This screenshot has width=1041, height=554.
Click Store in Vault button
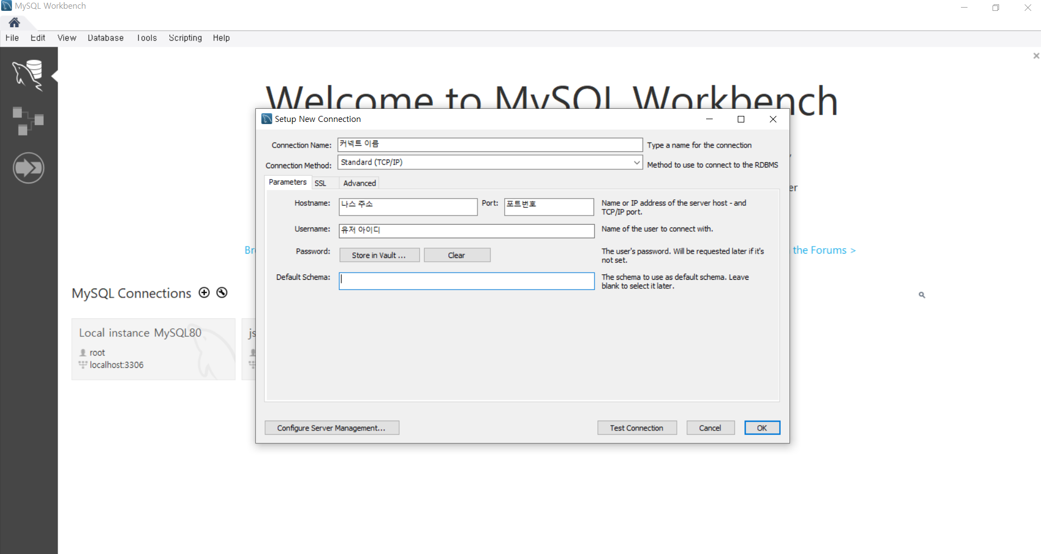click(x=379, y=255)
